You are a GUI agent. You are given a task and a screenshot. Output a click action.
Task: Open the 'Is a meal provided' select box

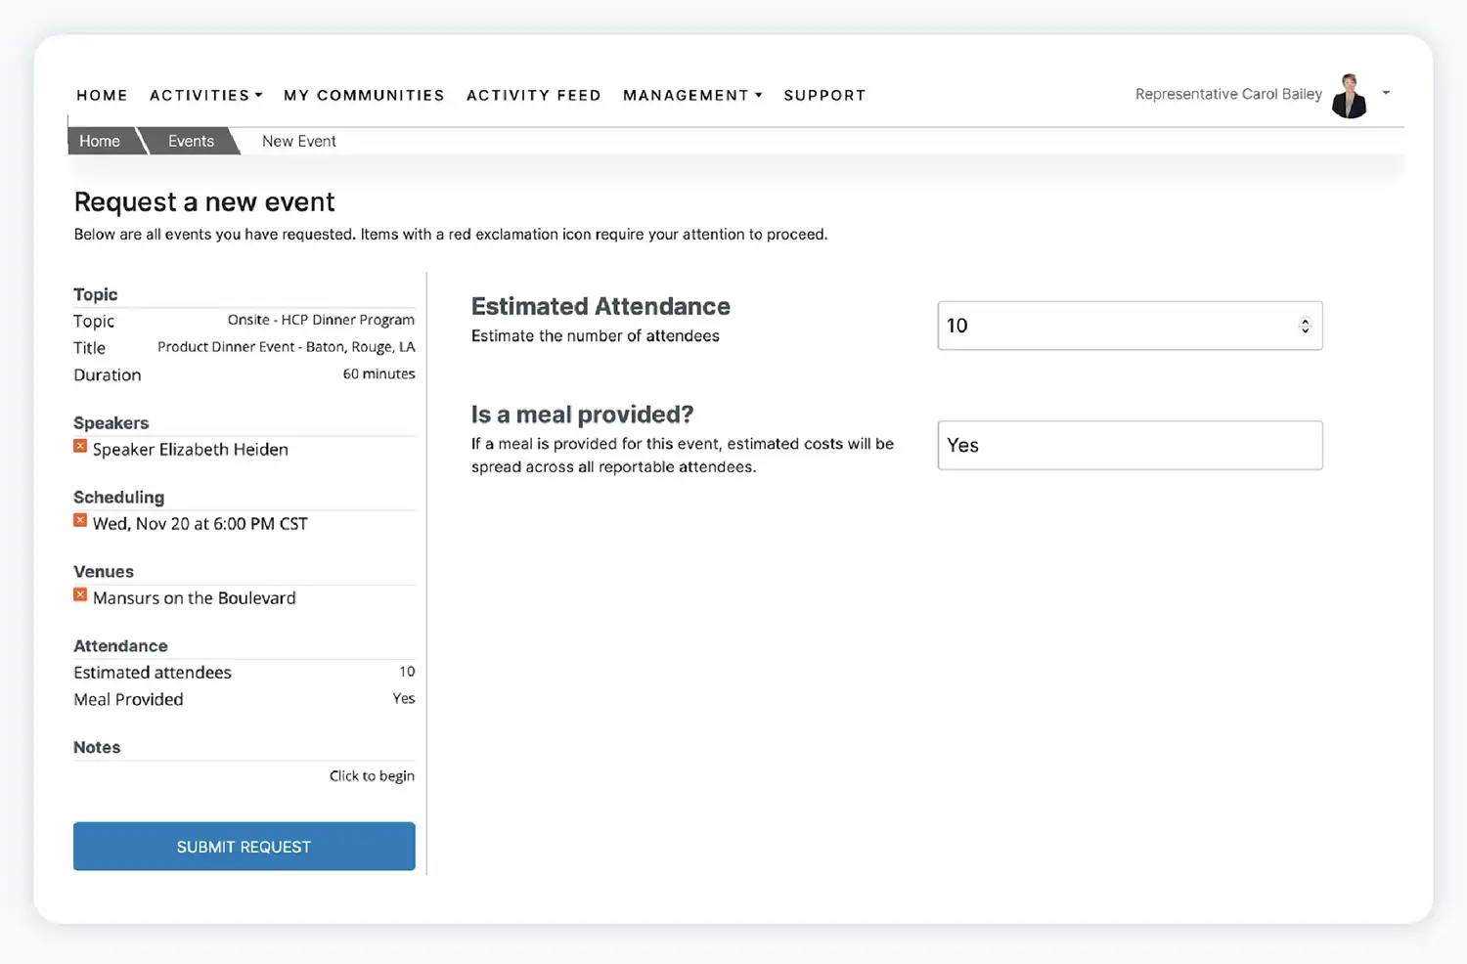[1130, 445]
